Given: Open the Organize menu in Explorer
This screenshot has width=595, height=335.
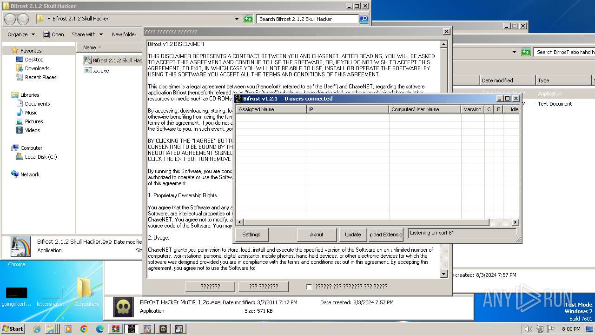Looking at the screenshot, I should click(x=21, y=34).
